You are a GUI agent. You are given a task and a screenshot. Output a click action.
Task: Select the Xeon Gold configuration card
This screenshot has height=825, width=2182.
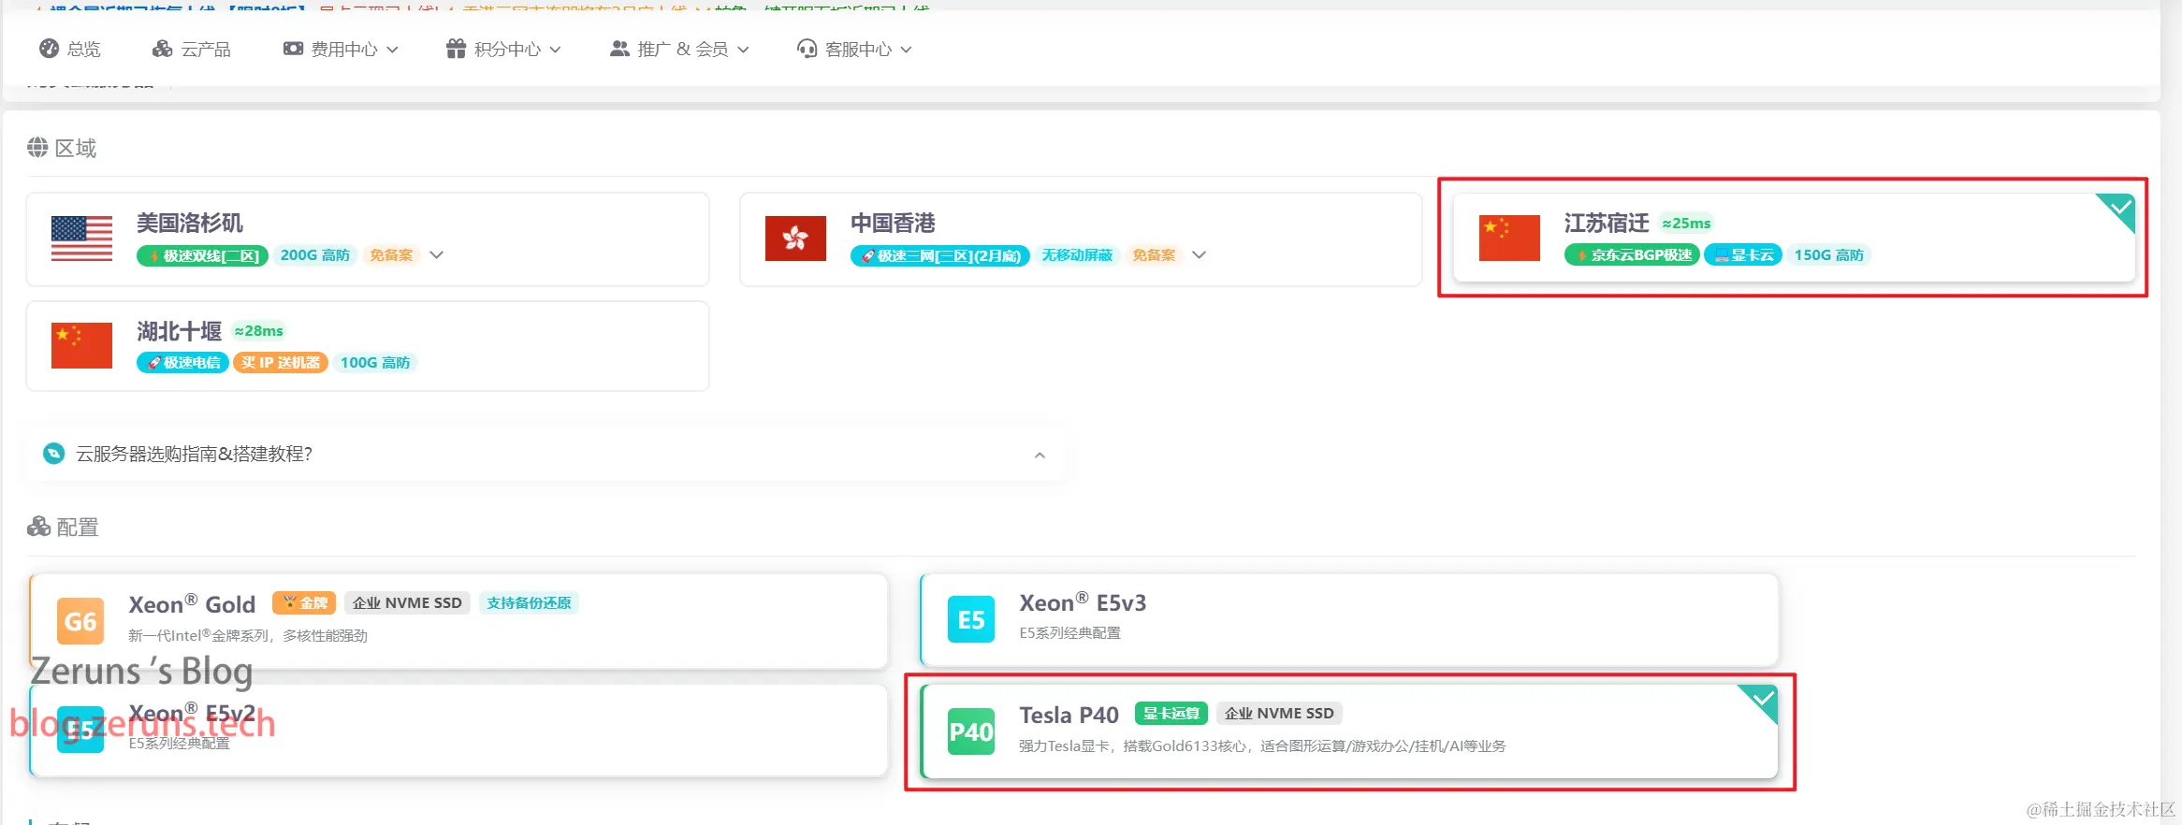pos(458,621)
